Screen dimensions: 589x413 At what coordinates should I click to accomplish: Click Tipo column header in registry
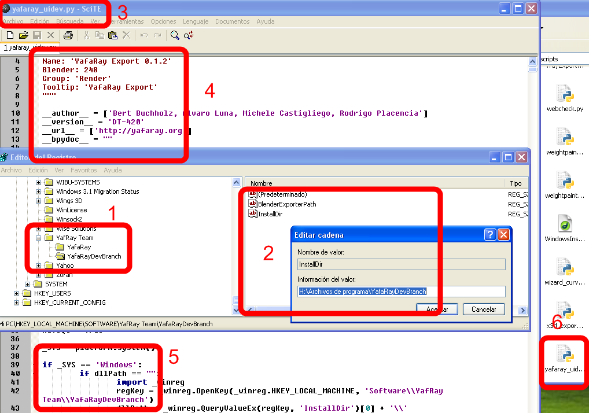[516, 183]
